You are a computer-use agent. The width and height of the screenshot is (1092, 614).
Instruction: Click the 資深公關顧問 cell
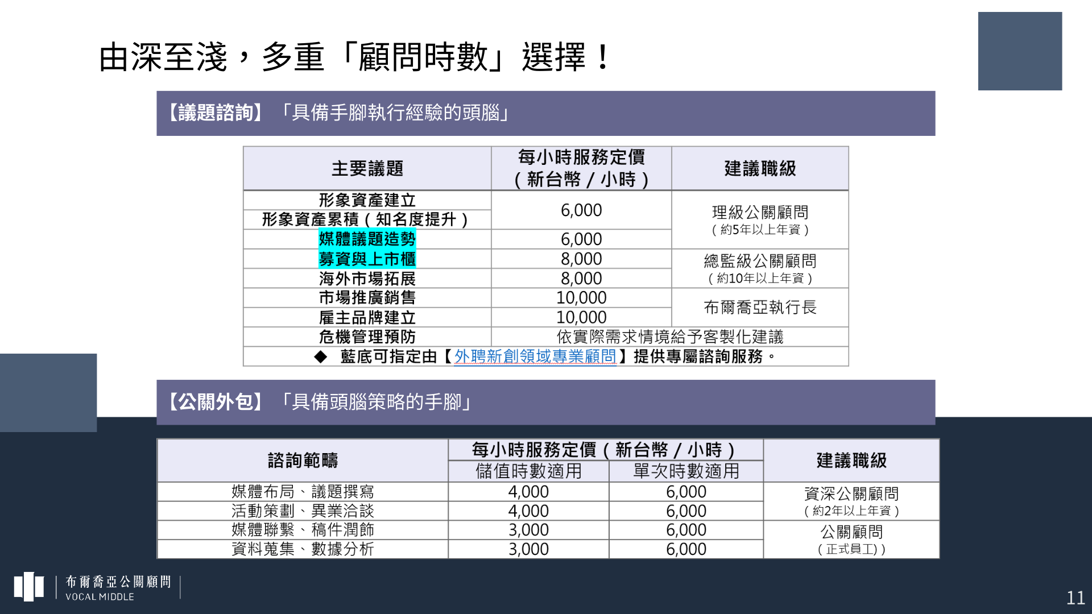pyautogui.click(x=851, y=501)
